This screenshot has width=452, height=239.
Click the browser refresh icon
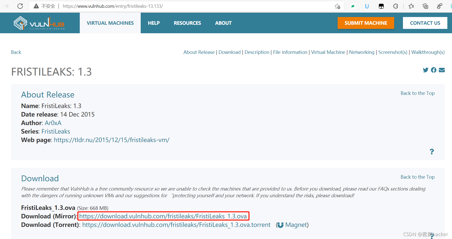pyautogui.click(x=20, y=6)
